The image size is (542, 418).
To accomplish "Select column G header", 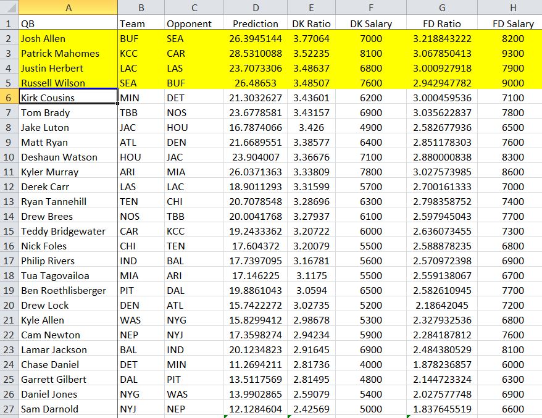I will (442, 7).
